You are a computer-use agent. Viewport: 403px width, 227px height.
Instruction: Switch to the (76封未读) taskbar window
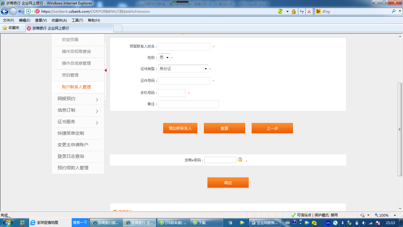pyautogui.click(x=174, y=223)
